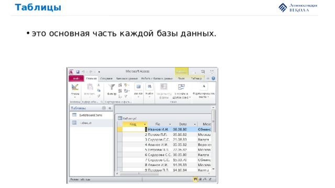
Task: Switch to the Таблица contextual tab
Action: (x=196, y=78)
